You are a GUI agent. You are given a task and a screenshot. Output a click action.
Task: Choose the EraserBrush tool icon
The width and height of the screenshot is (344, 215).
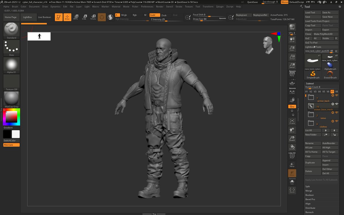tap(330, 74)
